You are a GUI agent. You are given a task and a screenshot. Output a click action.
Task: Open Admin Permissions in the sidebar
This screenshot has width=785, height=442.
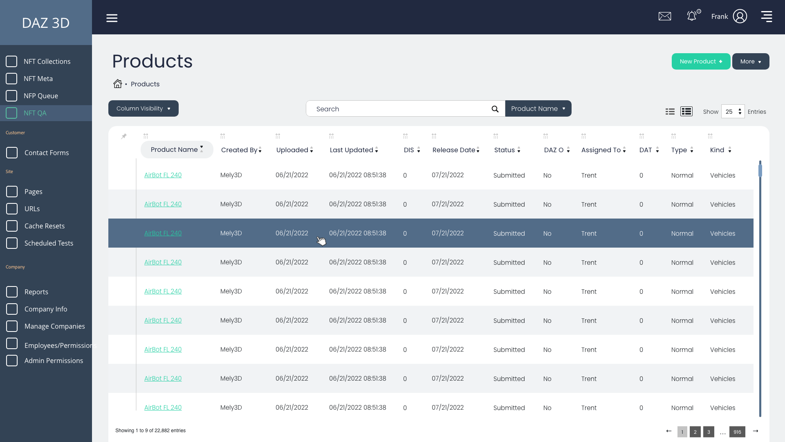[x=54, y=361]
